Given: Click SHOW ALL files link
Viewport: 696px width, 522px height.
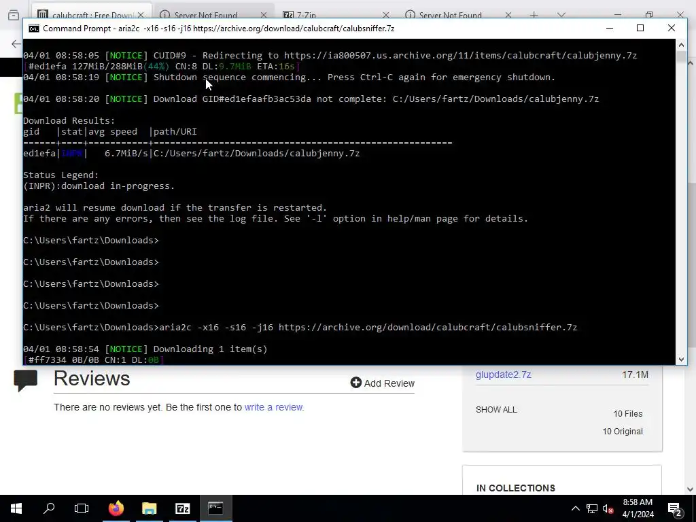Looking at the screenshot, I should [496, 410].
